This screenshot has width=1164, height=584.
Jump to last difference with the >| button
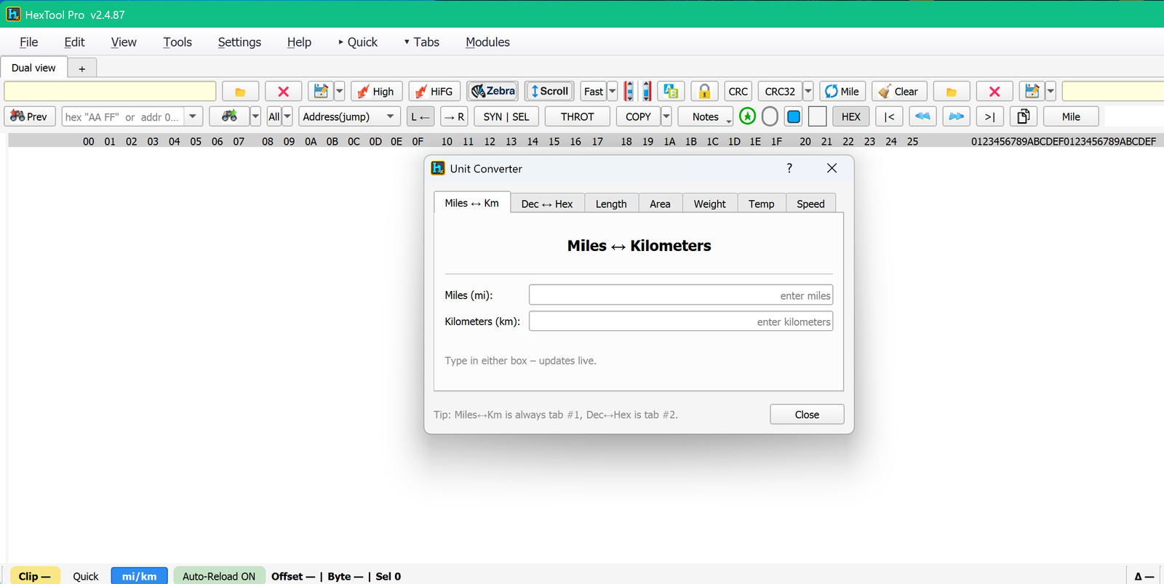click(989, 116)
